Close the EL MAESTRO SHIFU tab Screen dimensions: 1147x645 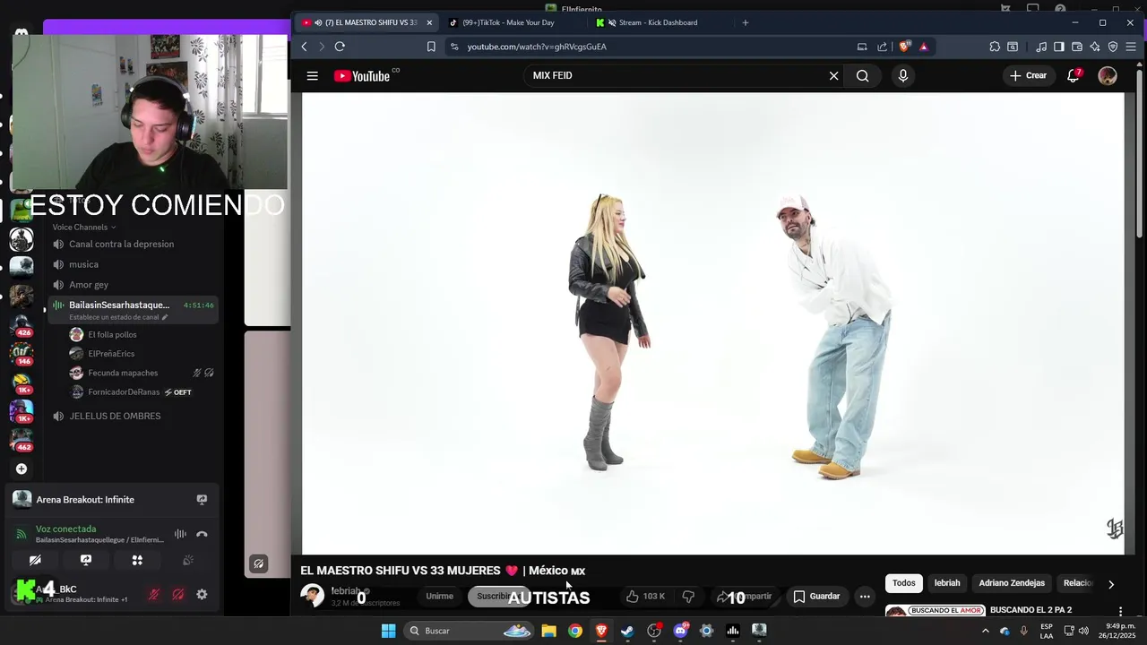[429, 22]
